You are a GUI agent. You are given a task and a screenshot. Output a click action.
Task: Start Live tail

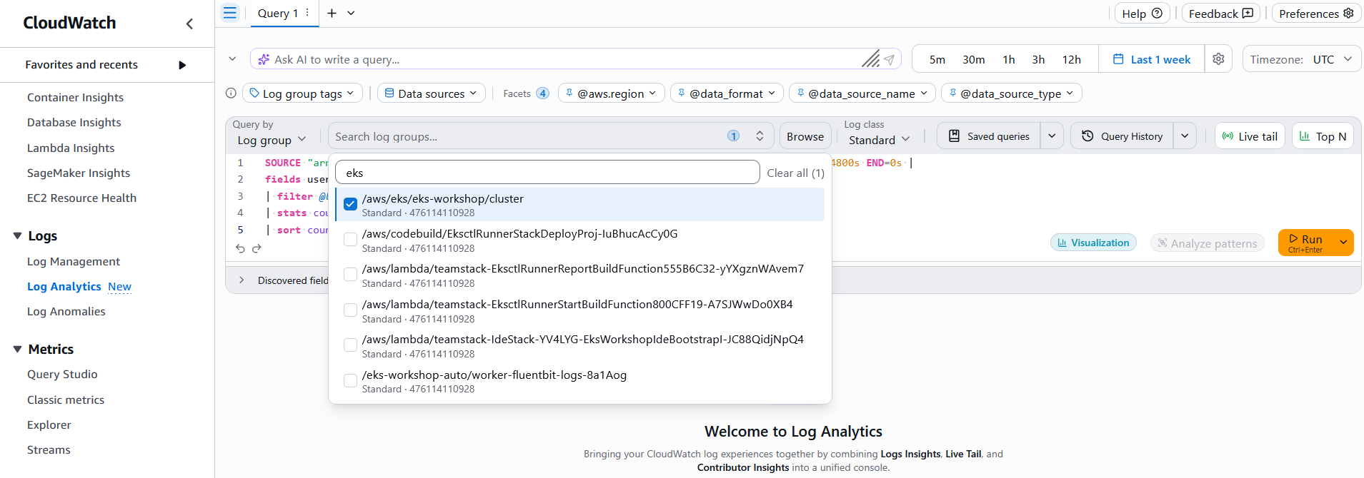1250,136
